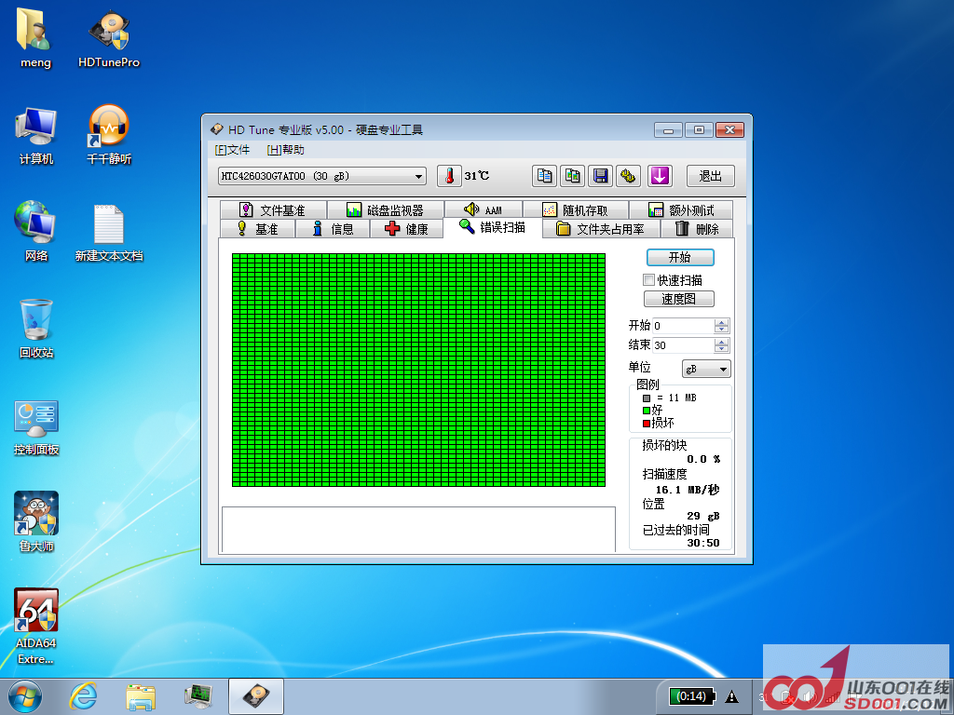Click the 开始 start position input field
Screen dimensions: 954x715
[x=683, y=325]
